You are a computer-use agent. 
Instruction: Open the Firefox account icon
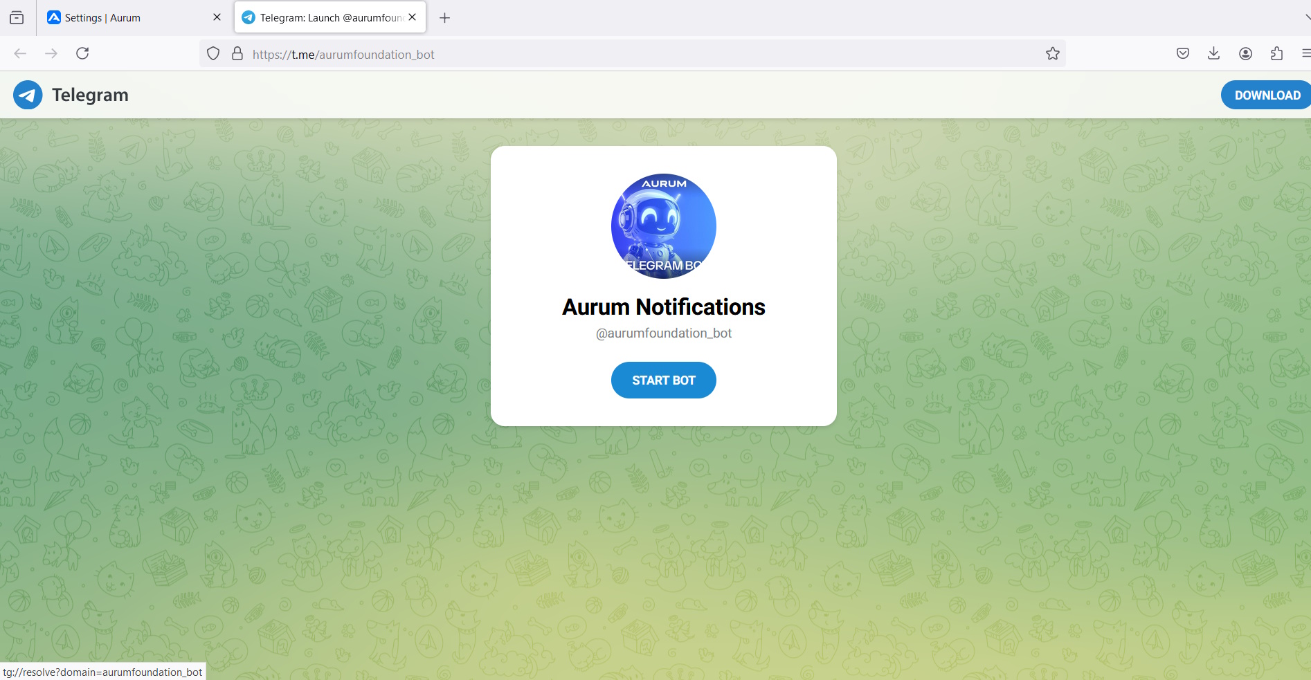[x=1245, y=53]
